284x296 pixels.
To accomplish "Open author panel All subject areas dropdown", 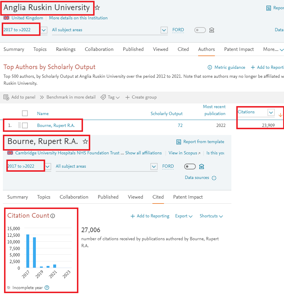I will (154, 166).
